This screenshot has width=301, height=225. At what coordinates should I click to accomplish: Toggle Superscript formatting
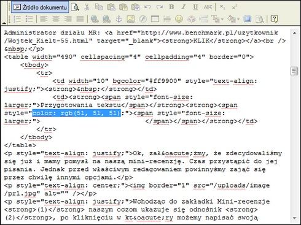pos(234,7)
